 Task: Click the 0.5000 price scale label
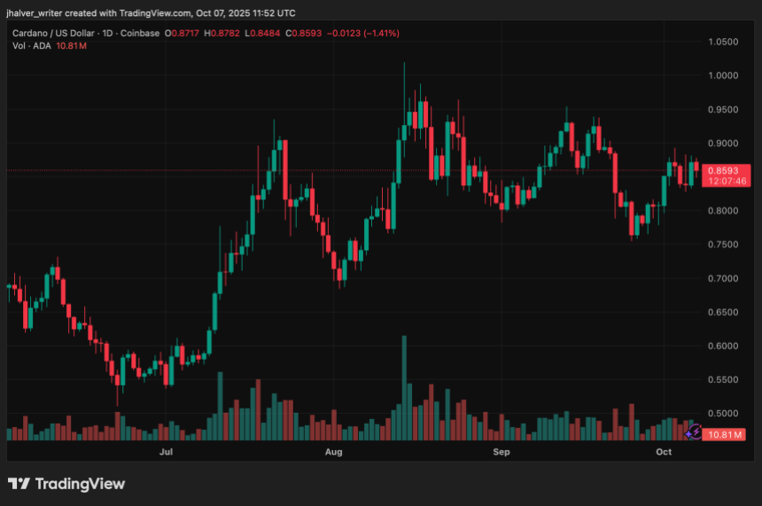(723, 414)
